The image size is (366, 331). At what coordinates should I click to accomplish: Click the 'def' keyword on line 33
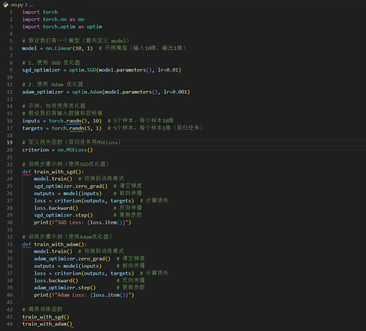click(27, 244)
